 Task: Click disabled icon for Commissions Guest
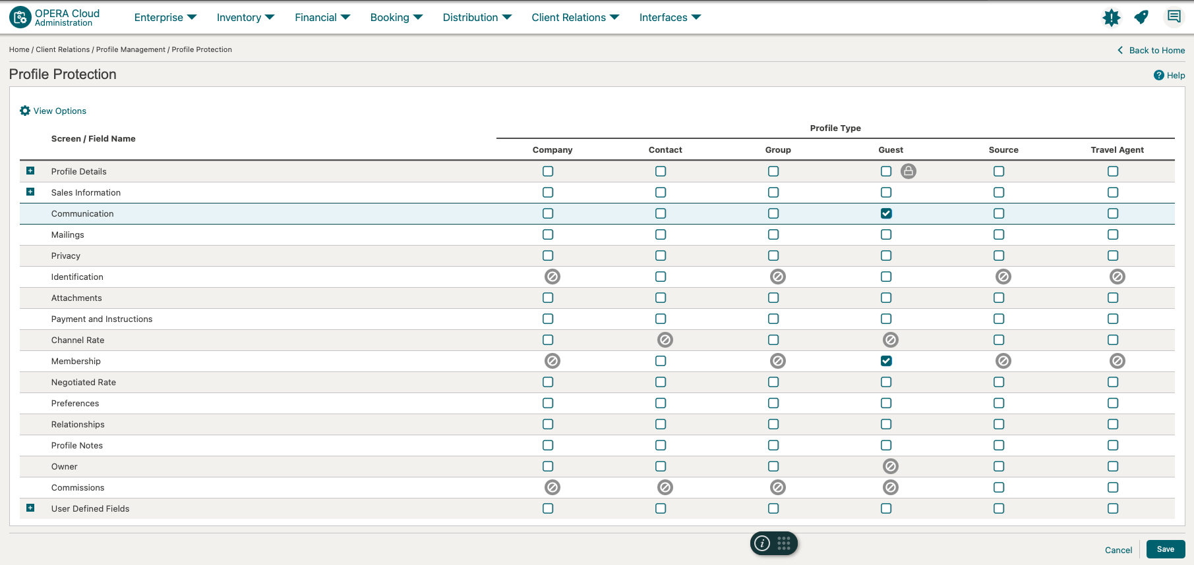pyautogui.click(x=891, y=487)
